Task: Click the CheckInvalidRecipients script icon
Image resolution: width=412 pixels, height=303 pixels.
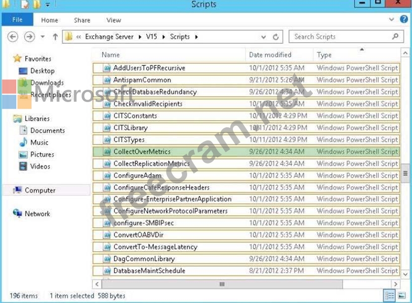Action: pyautogui.click(x=107, y=104)
